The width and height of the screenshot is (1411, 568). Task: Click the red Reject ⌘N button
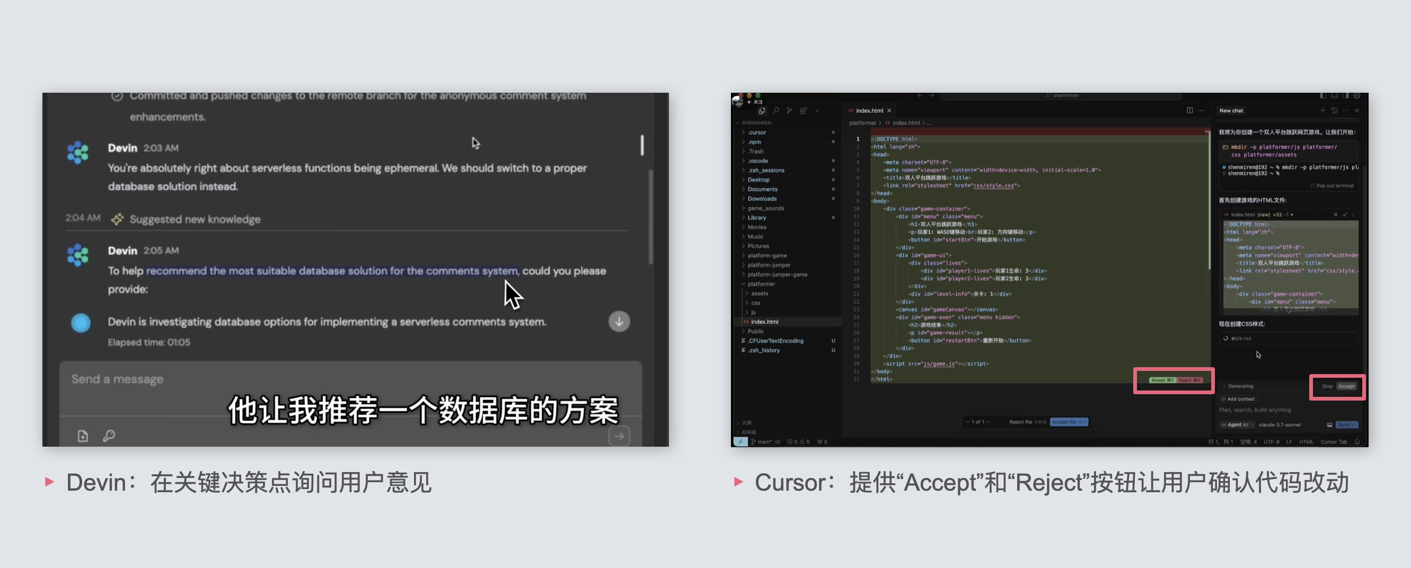pos(1190,380)
